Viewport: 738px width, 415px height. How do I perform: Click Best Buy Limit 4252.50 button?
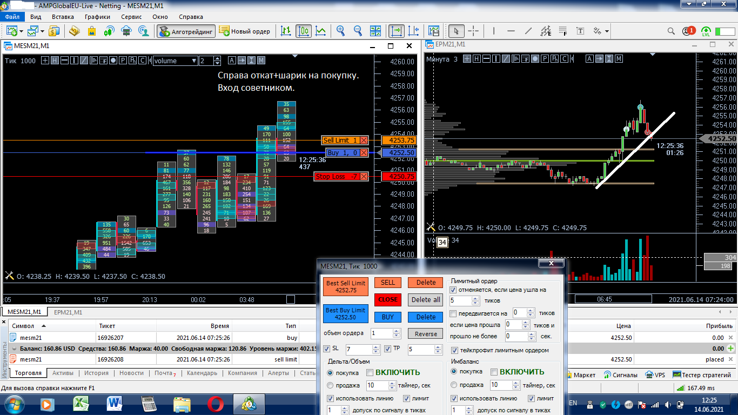pyautogui.click(x=346, y=313)
